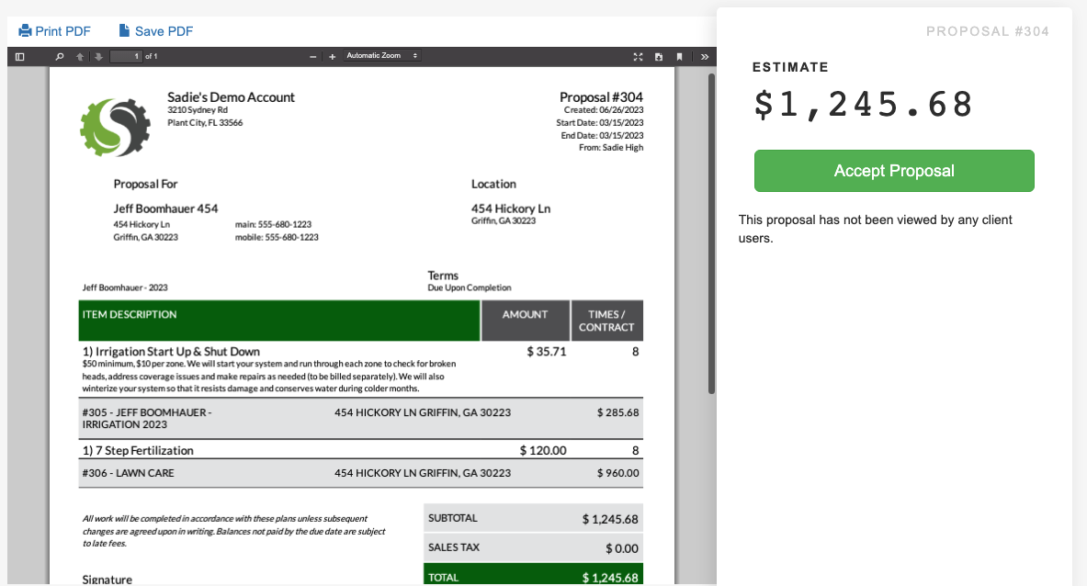The width and height of the screenshot is (1087, 586).
Task: Enter presentation mode
Action: pyautogui.click(x=638, y=56)
